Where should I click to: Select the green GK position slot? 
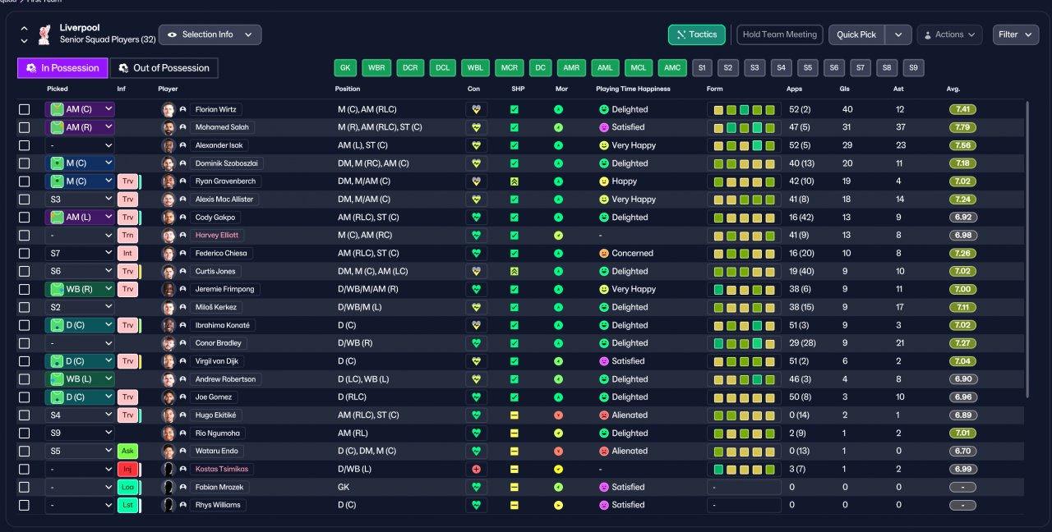click(x=346, y=68)
